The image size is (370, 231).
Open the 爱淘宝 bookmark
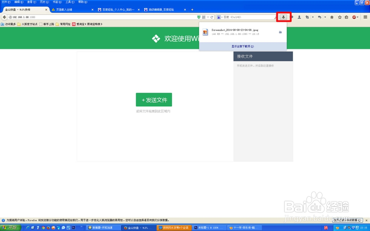point(87,24)
